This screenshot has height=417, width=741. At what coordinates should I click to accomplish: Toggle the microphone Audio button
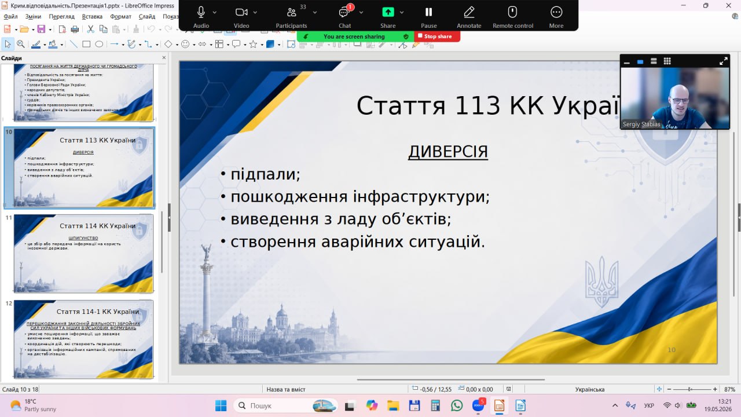[201, 16]
